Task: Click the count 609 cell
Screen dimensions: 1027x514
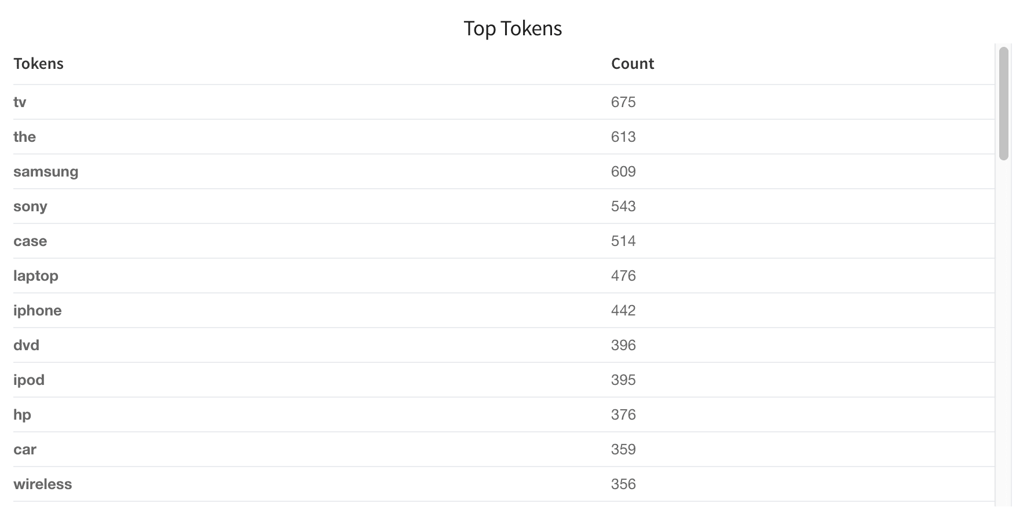Action: click(x=623, y=172)
